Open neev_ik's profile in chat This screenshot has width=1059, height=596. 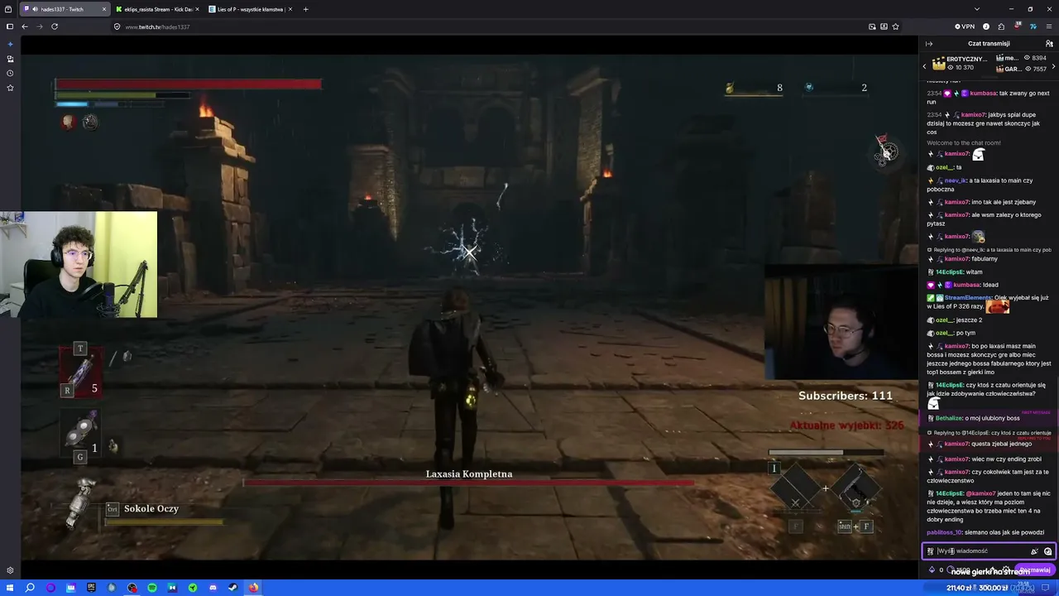(956, 180)
